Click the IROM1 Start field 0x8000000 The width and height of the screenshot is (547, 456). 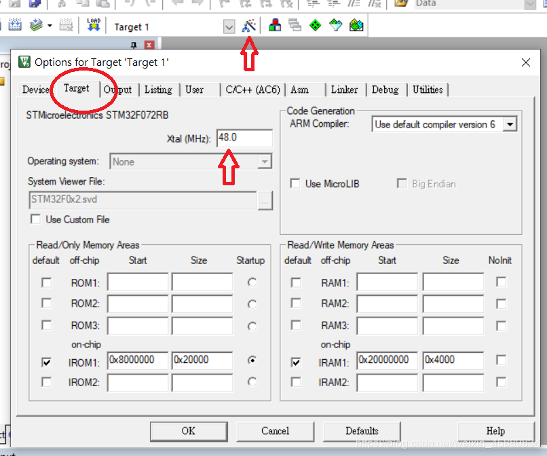click(x=138, y=360)
